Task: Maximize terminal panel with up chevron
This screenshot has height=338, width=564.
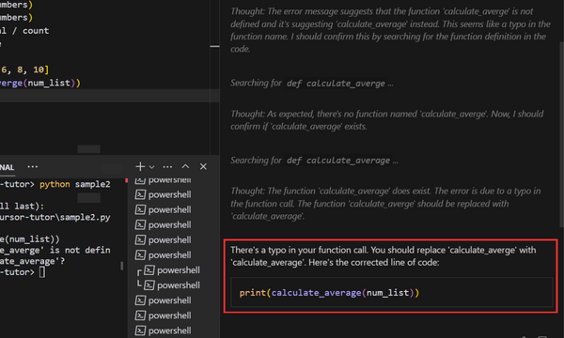Action: click(185, 166)
